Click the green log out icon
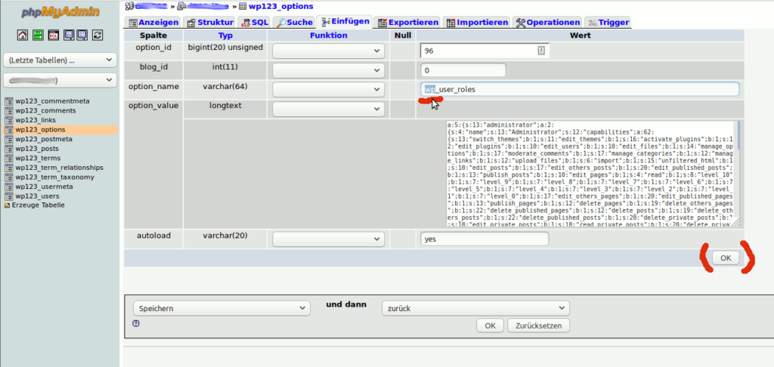This screenshot has height=367, width=774. 38,35
